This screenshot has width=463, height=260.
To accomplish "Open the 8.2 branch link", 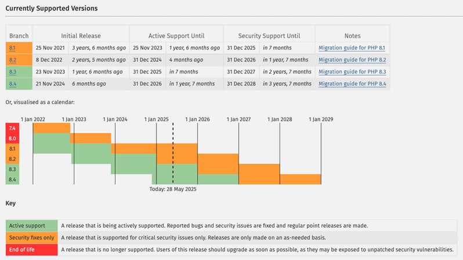I will [x=12, y=60].
